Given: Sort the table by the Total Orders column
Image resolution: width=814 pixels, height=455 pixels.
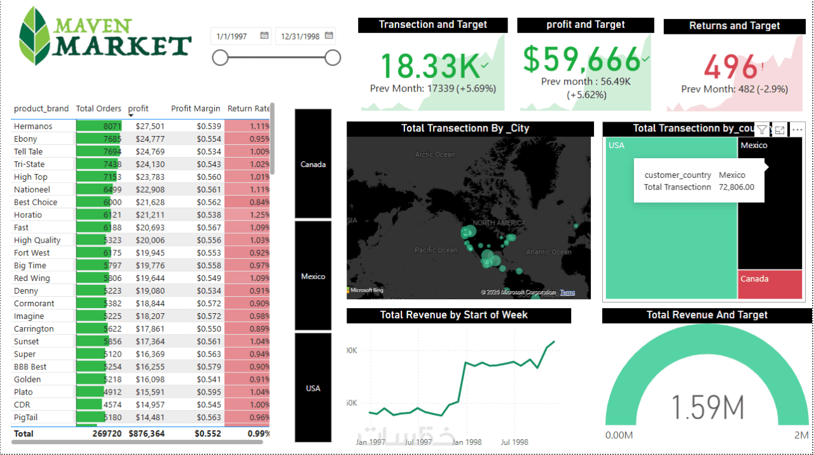Looking at the screenshot, I should point(99,109).
